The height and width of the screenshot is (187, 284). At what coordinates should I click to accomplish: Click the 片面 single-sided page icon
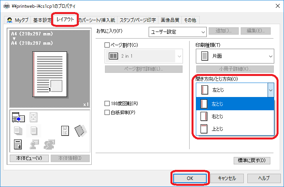[204, 56]
